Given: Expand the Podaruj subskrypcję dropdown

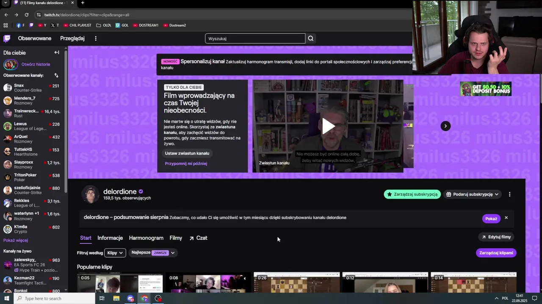Looking at the screenshot, I should tap(473, 194).
